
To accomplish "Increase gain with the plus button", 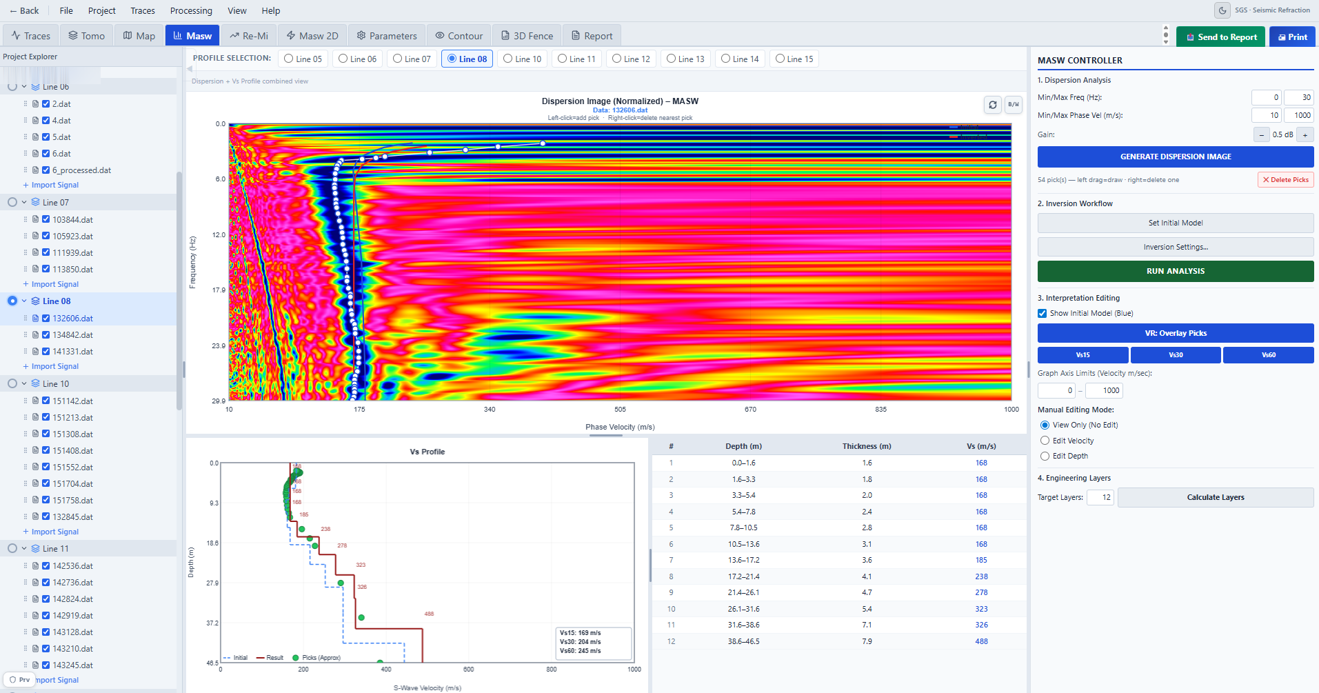I will [1305, 135].
